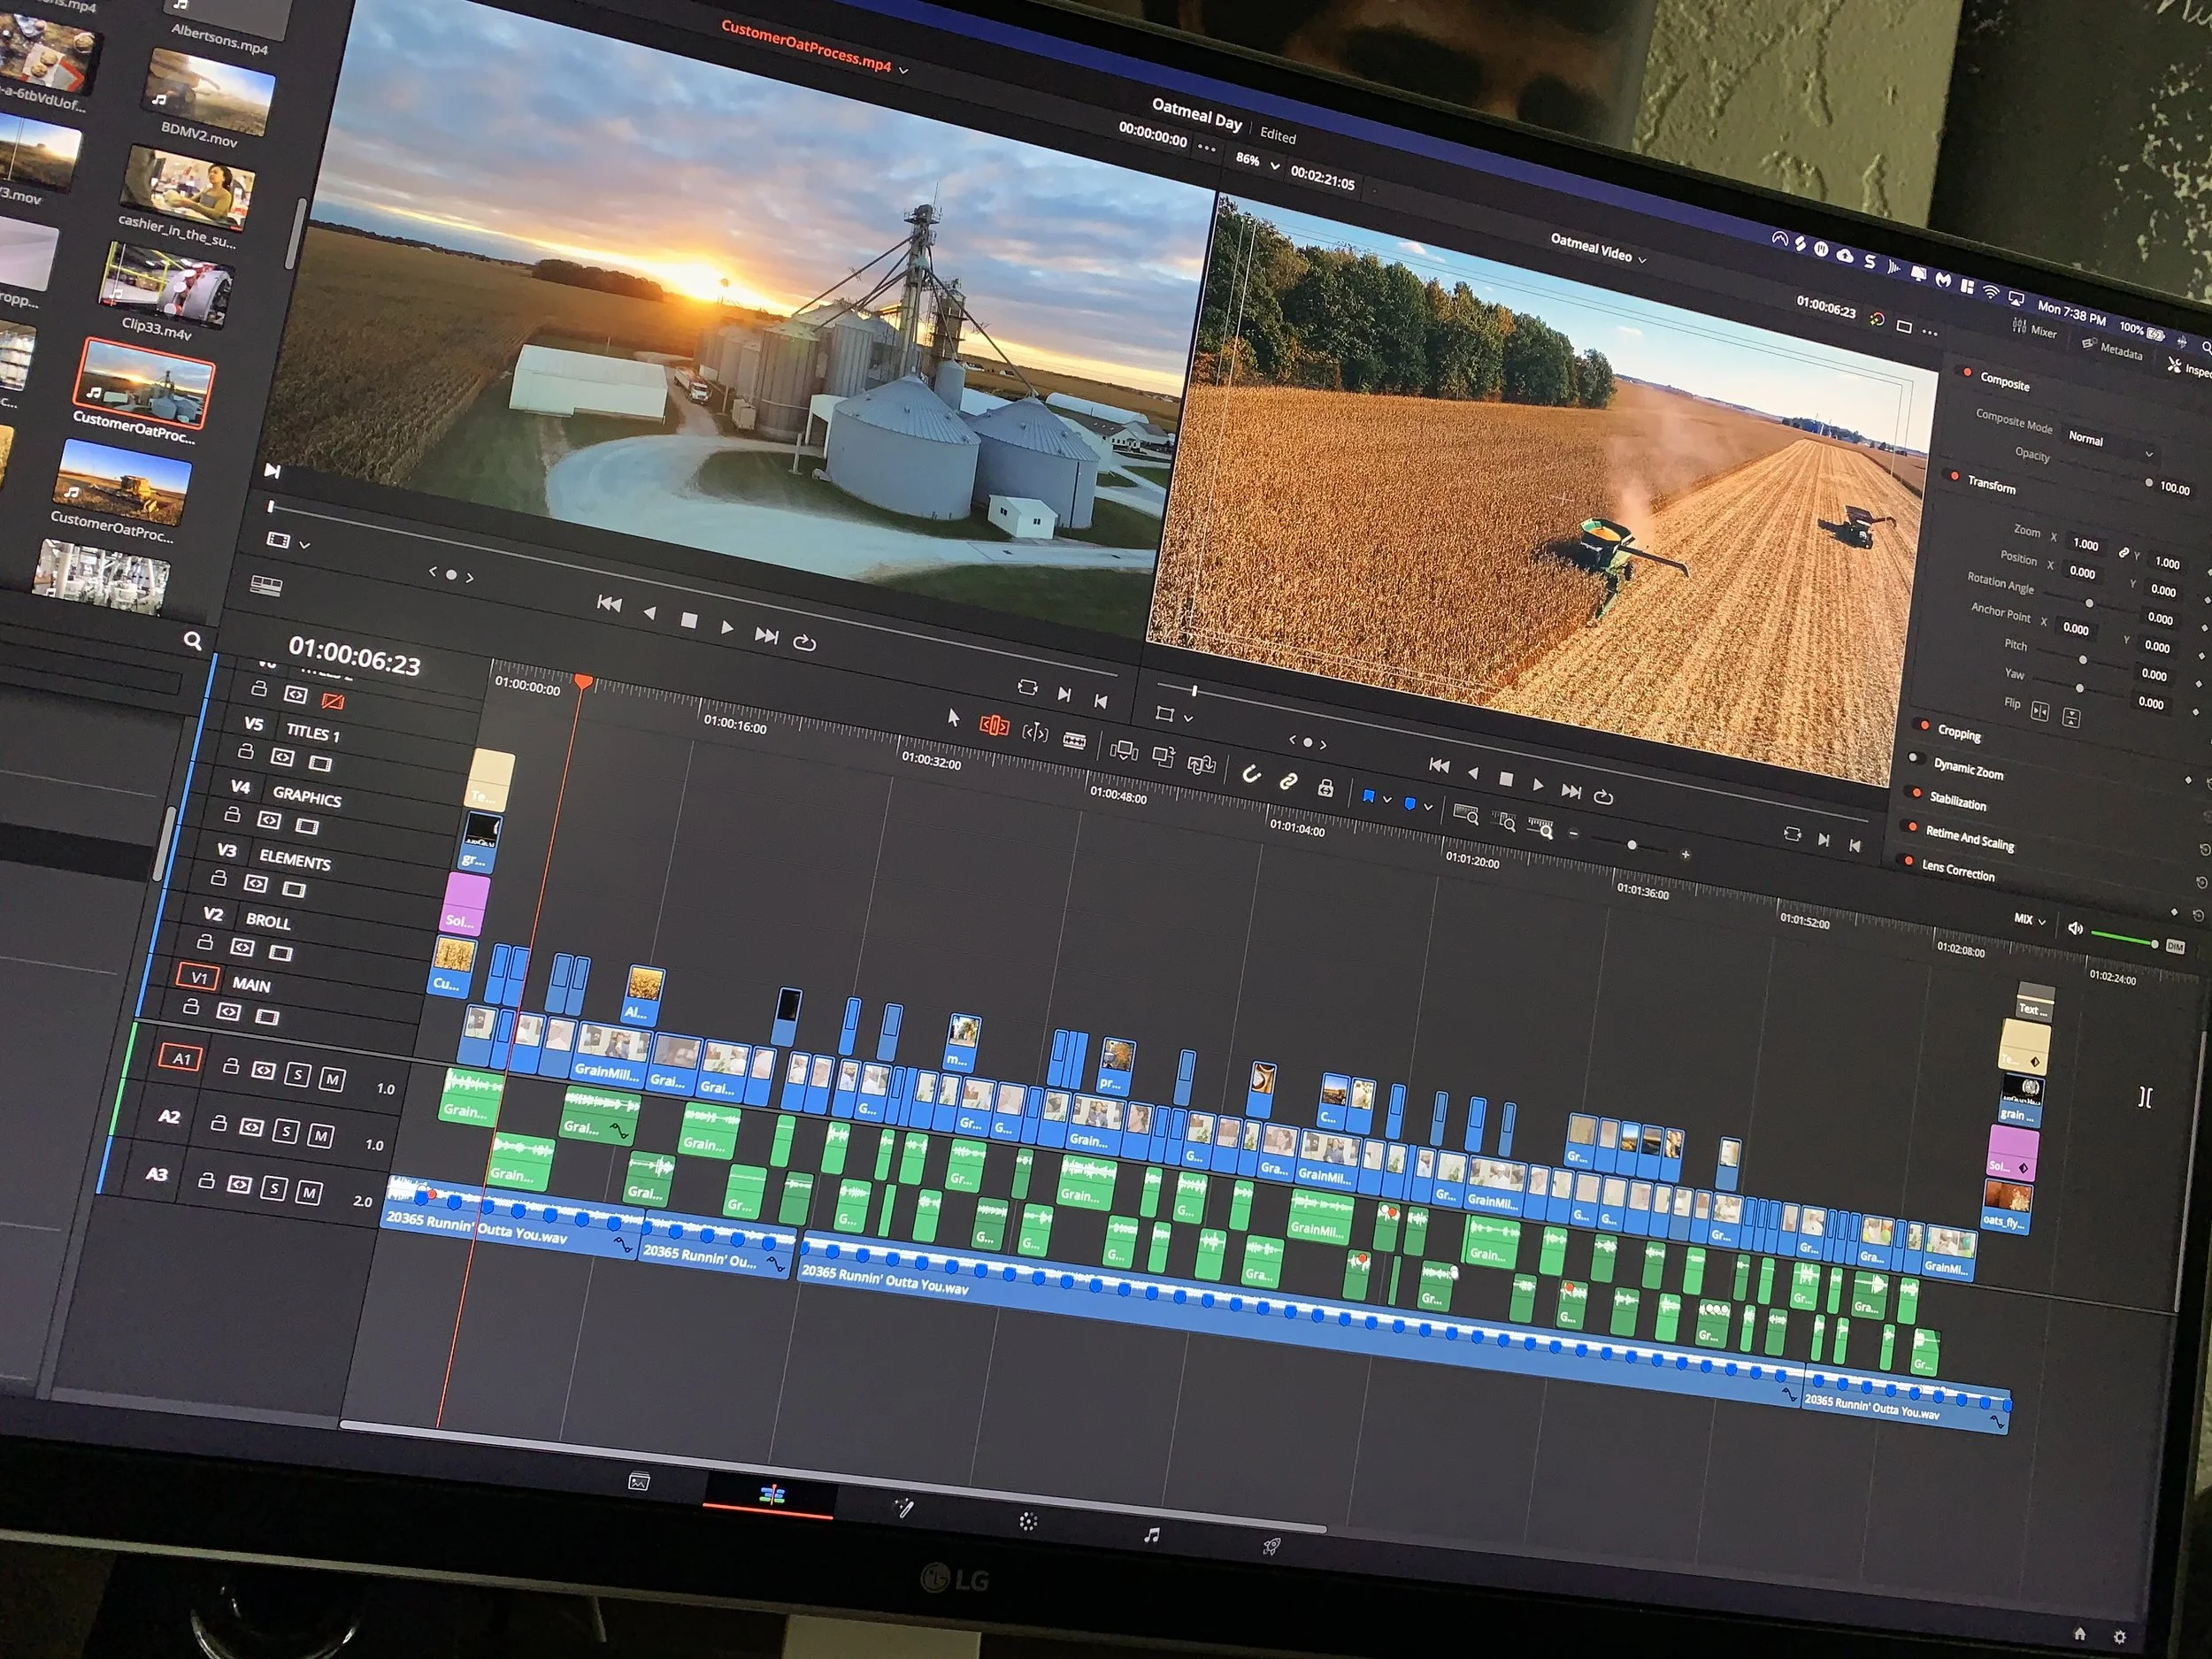Open the Metadata panel tab
This screenshot has width=2212, height=1659.
point(2112,350)
